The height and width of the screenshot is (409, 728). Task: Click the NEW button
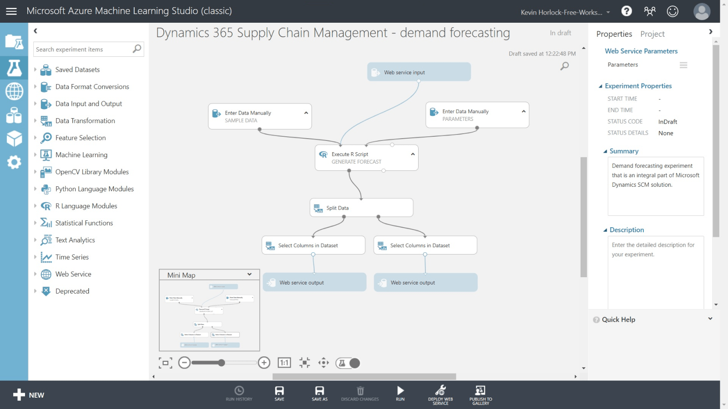coord(29,395)
